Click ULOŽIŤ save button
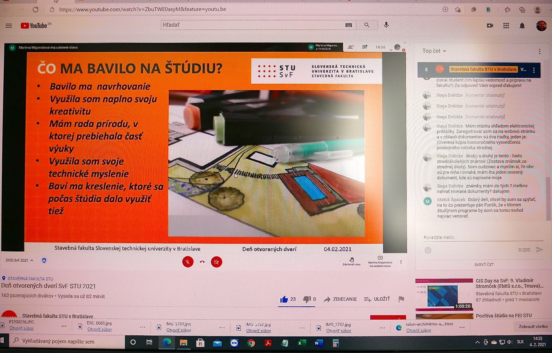Screen dimensions: 552x353 coord(377,299)
